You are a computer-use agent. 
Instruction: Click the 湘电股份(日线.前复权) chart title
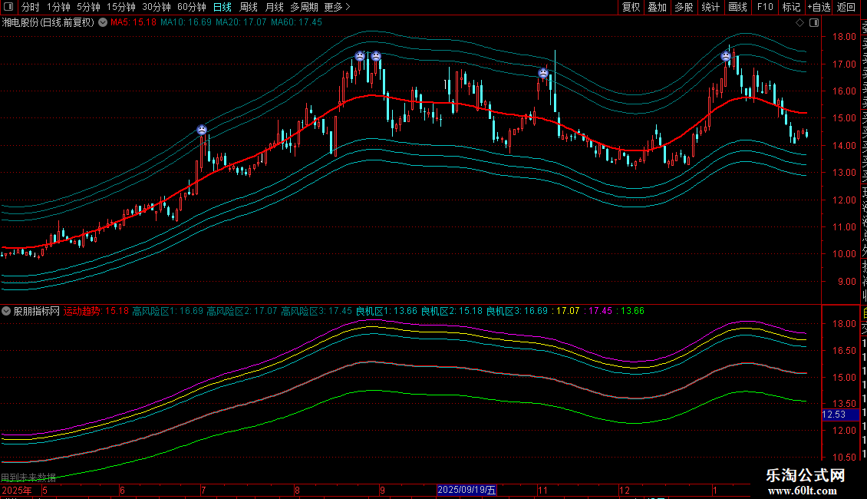(48, 23)
